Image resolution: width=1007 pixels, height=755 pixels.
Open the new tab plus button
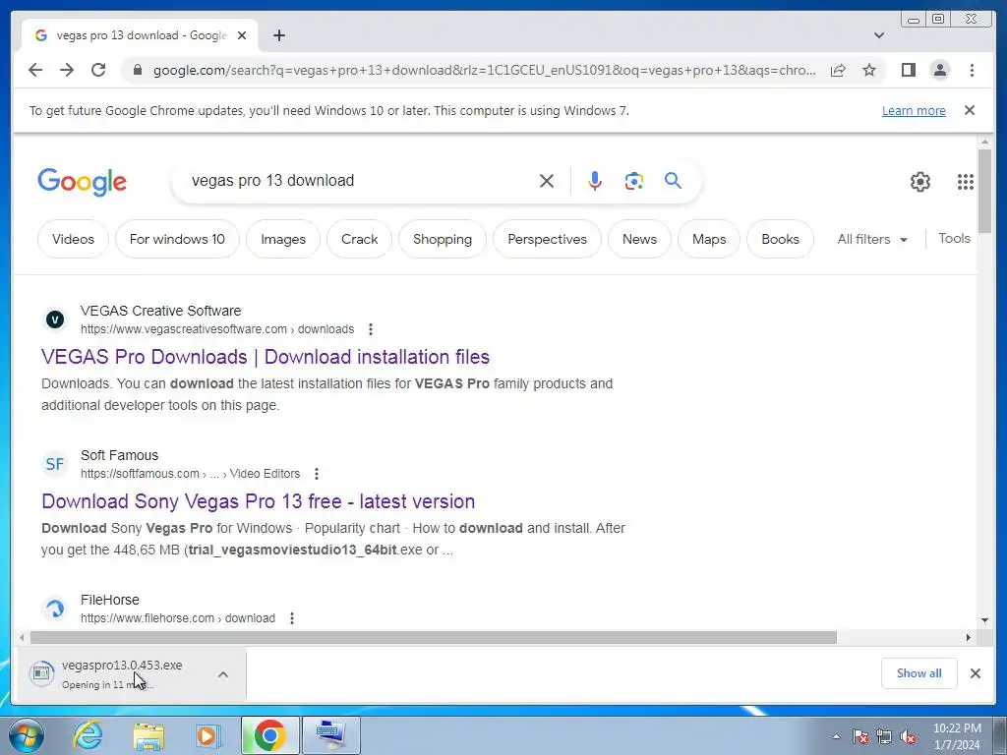pyautogui.click(x=278, y=35)
